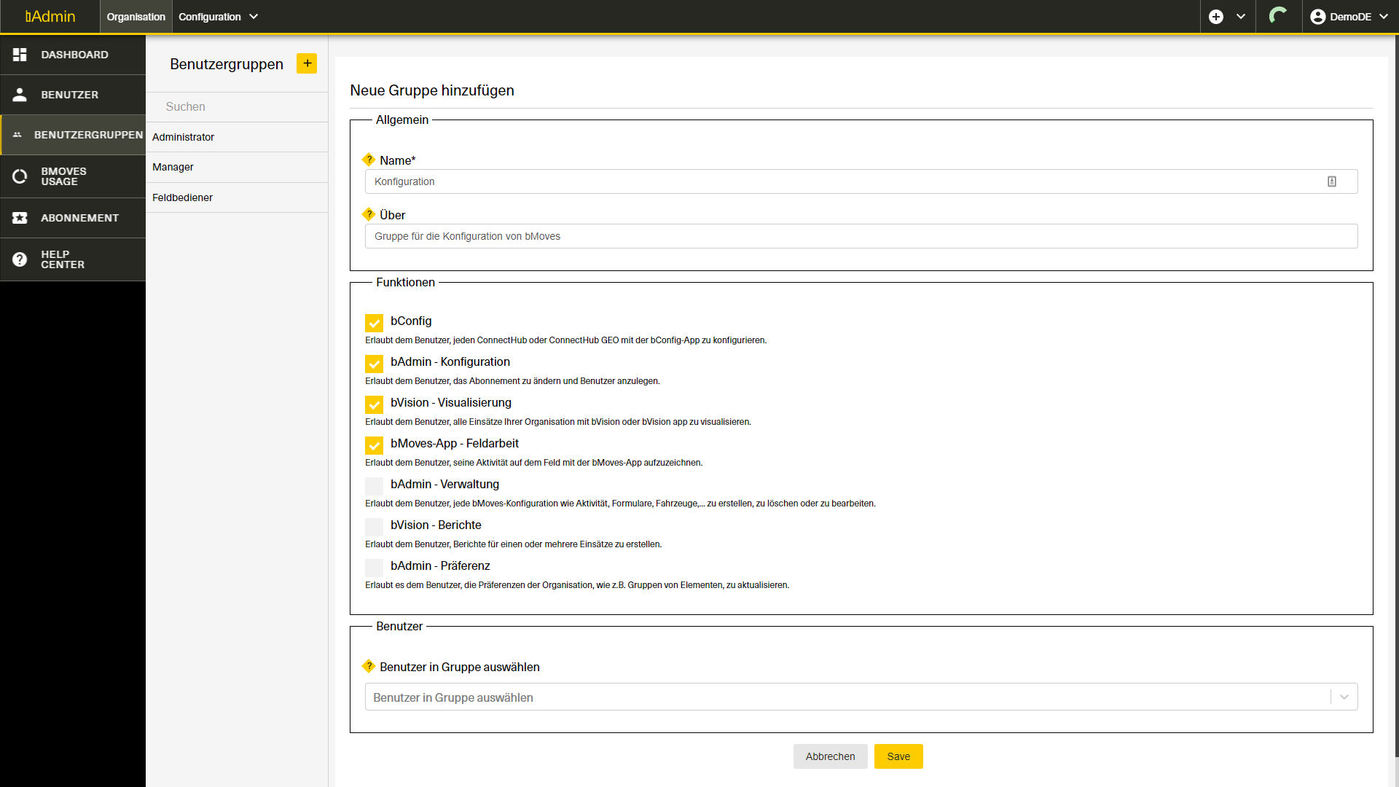Click the Name input field

click(861, 181)
